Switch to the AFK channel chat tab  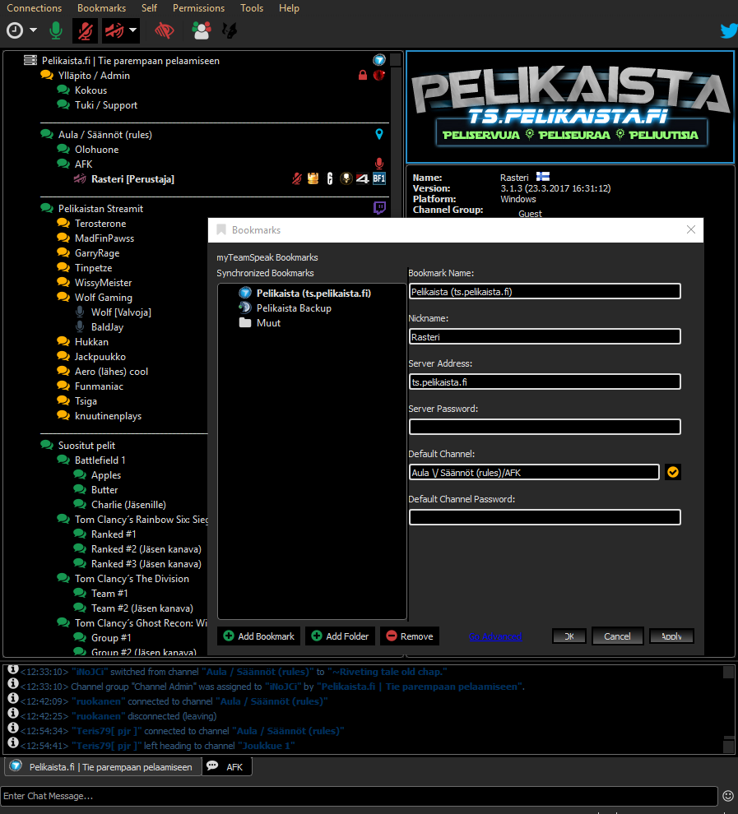click(x=227, y=767)
